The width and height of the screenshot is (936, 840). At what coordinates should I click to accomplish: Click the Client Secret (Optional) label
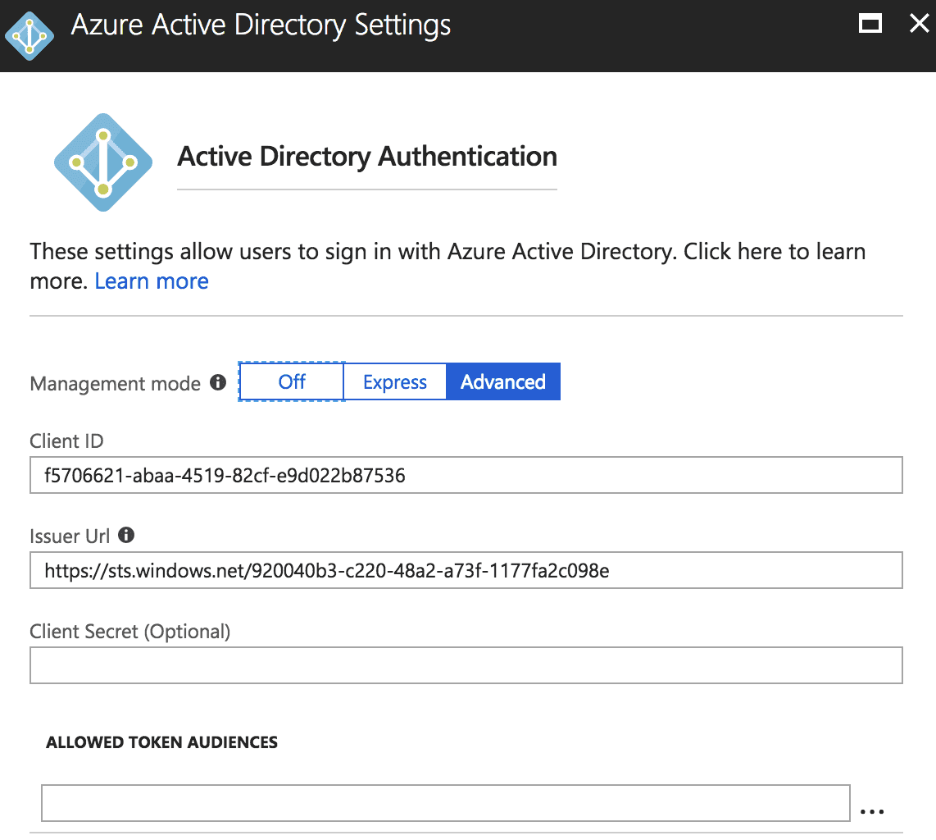coord(130,632)
